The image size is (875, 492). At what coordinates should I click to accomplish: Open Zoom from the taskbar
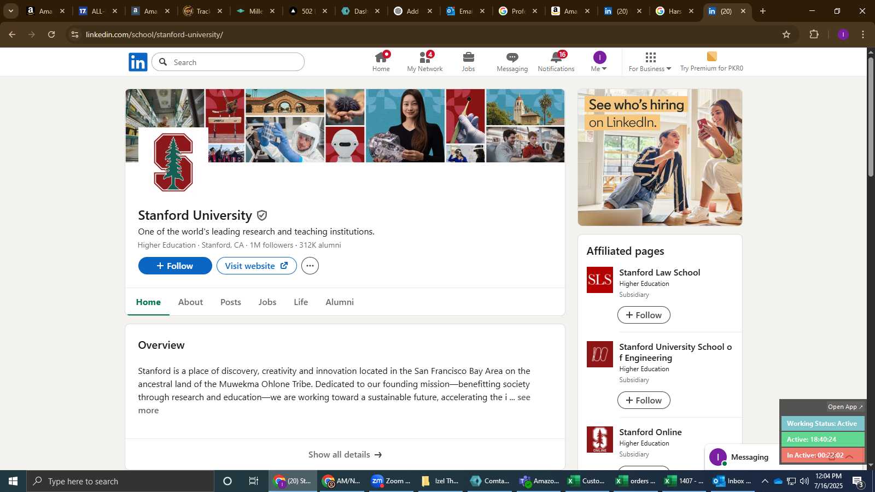click(390, 481)
